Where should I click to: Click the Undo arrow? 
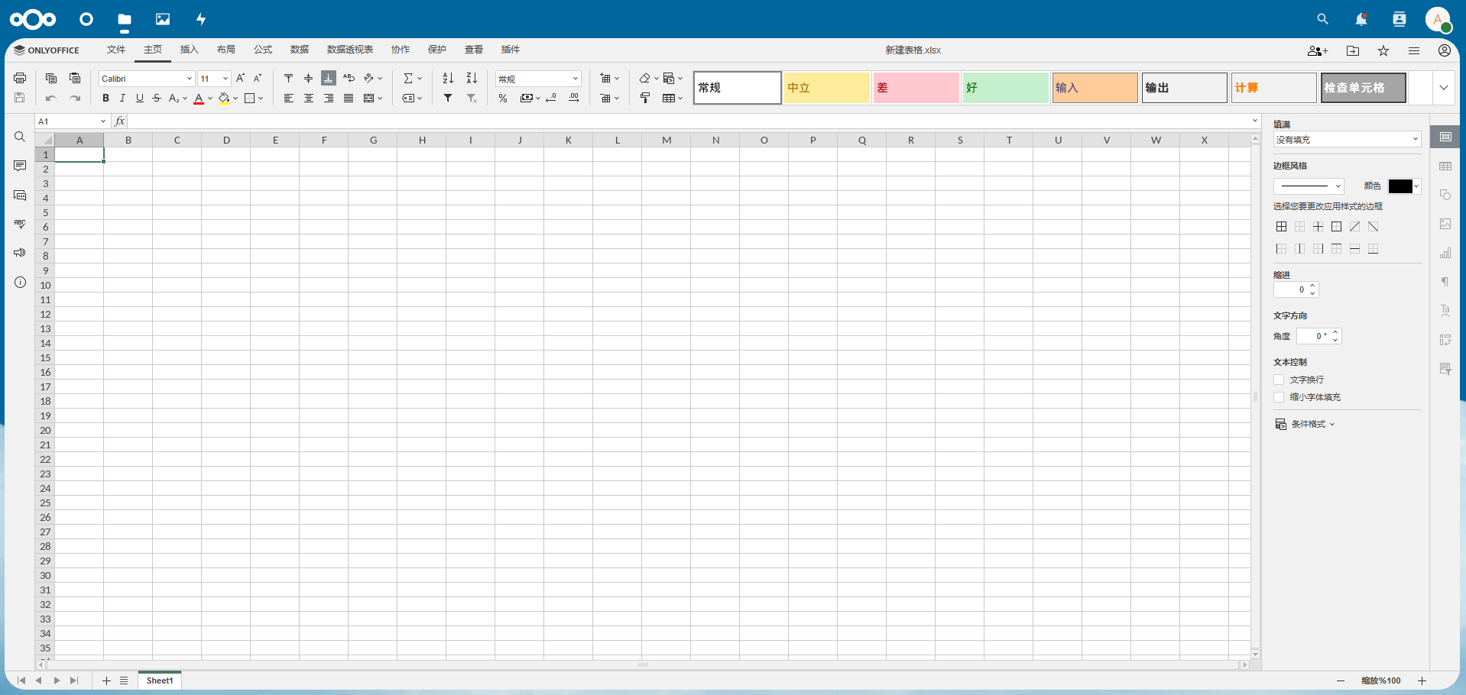[x=51, y=98]
